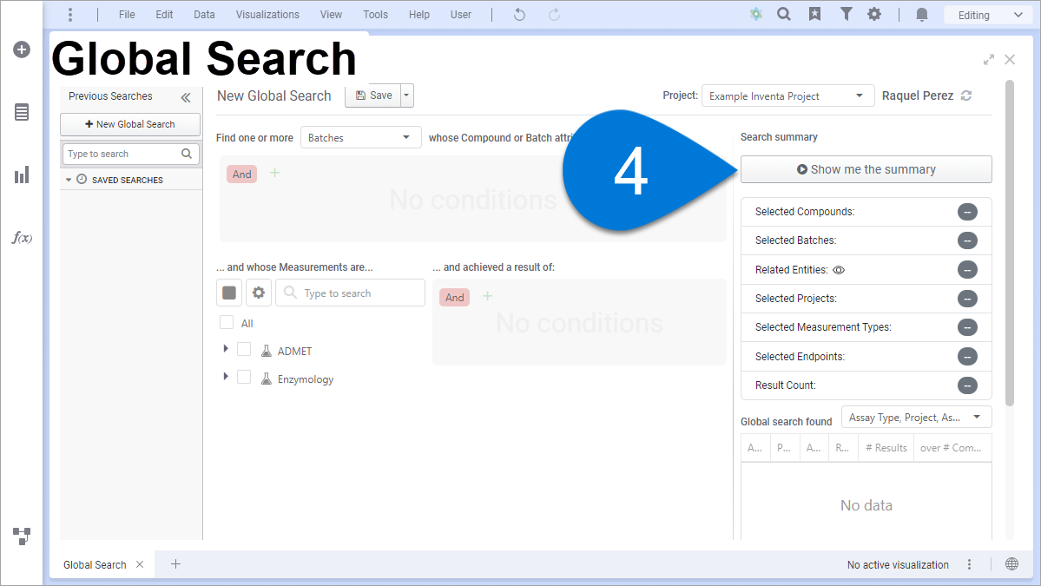This screenshot has width=1041, height=586.
Task: Click the Redo arrow icon
Action: (x=554, y=15)
